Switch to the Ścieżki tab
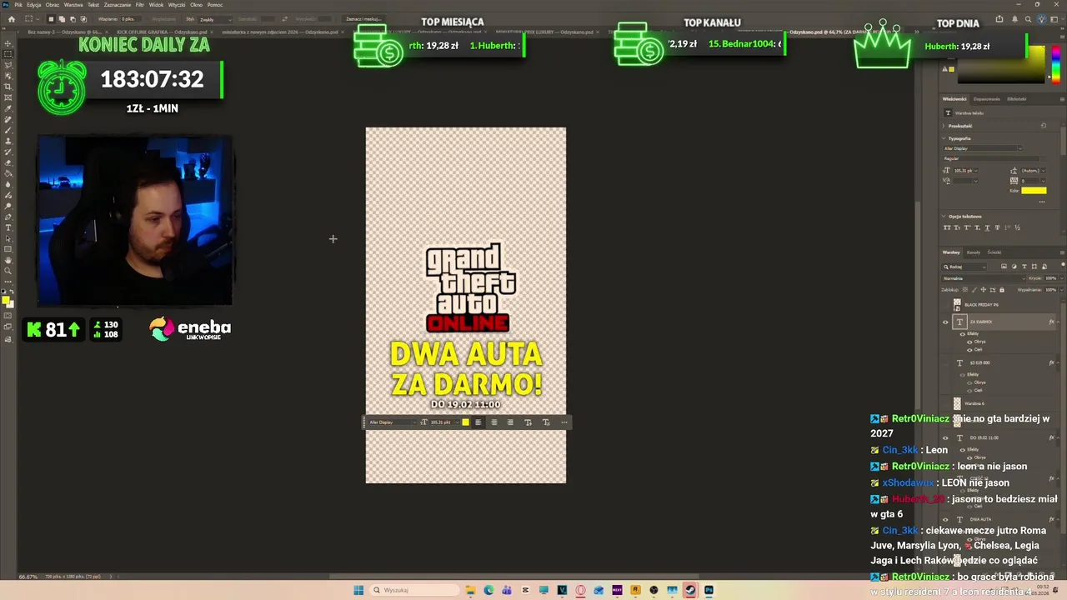The image size is (1067, 600). [x=994, y=252]
